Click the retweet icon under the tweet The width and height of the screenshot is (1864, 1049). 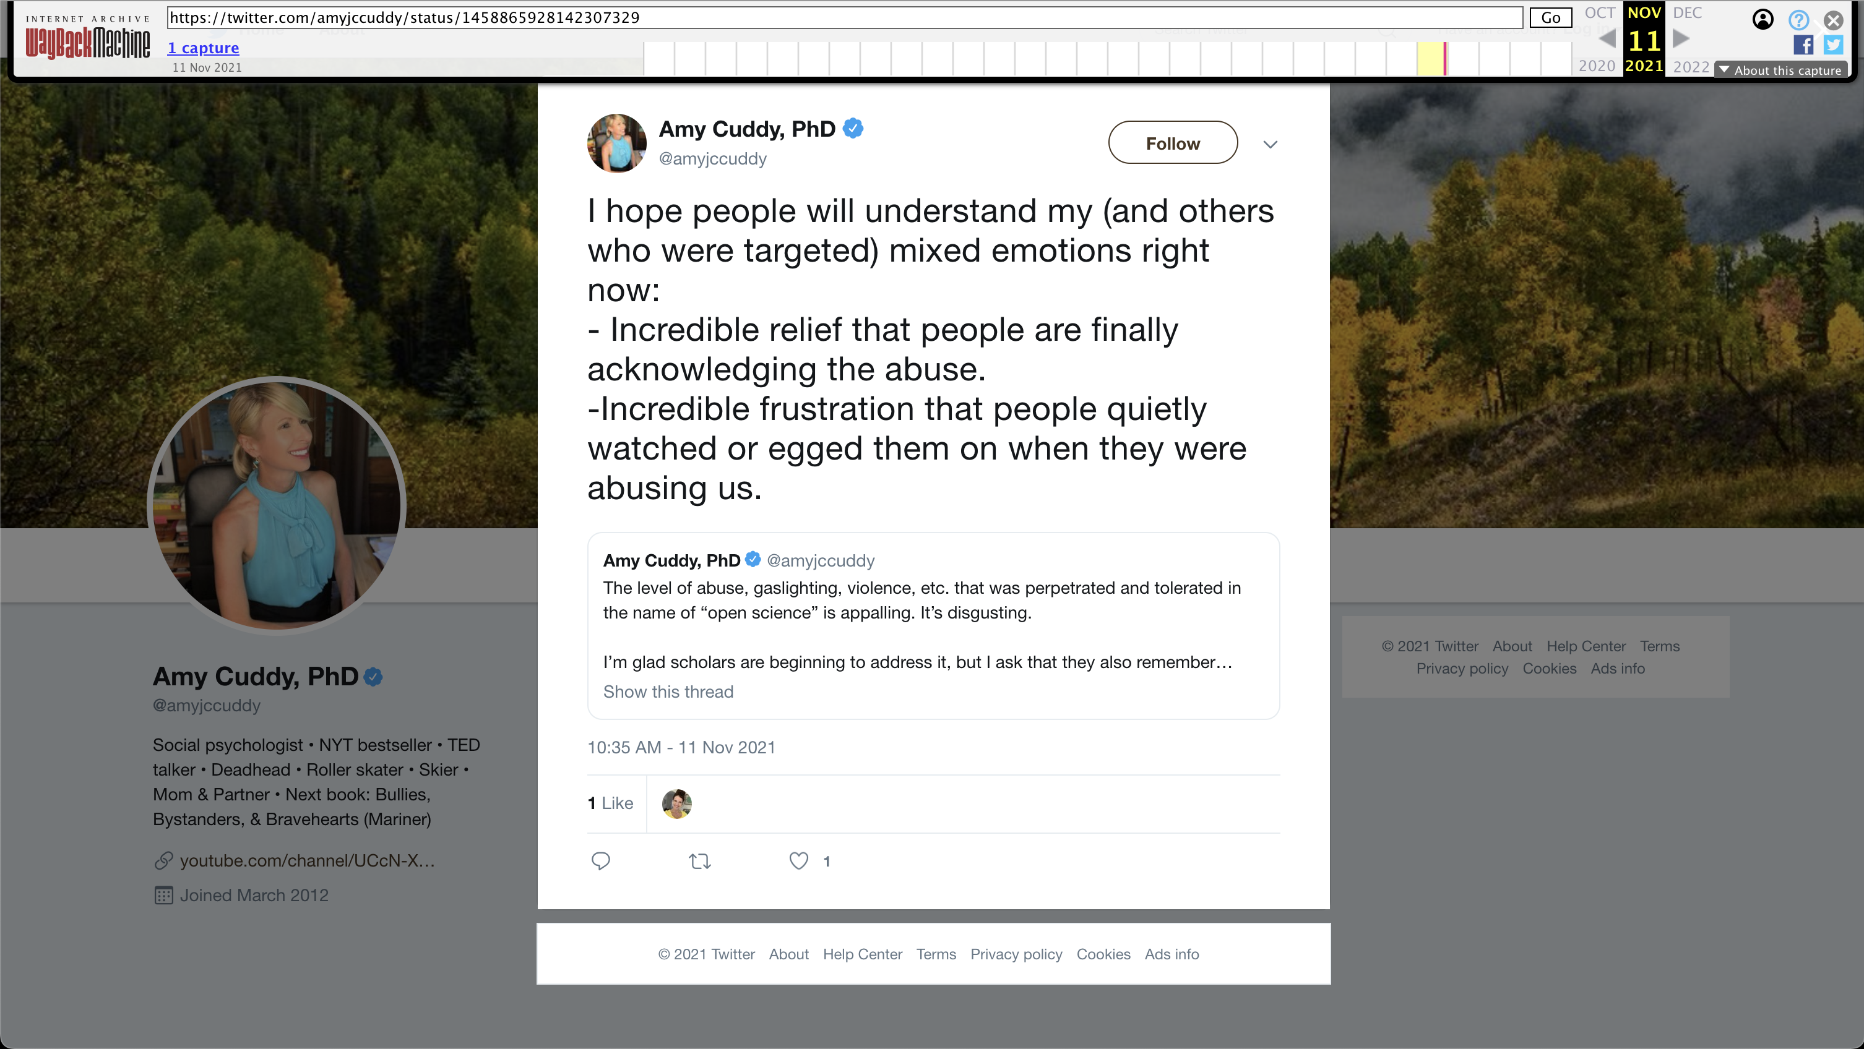700,861
